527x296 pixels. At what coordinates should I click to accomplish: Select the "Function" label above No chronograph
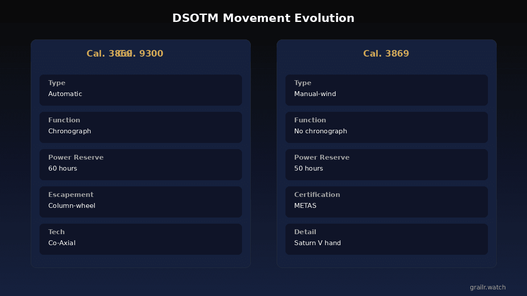click(x=310, y=120)
